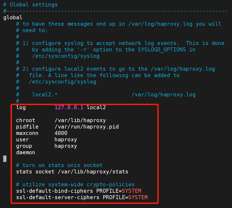
Task: Click the path /var/run/haproxy.pid
Action: (87, 127)
